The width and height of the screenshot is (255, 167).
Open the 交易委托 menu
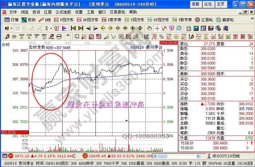[x=117, y=12]
